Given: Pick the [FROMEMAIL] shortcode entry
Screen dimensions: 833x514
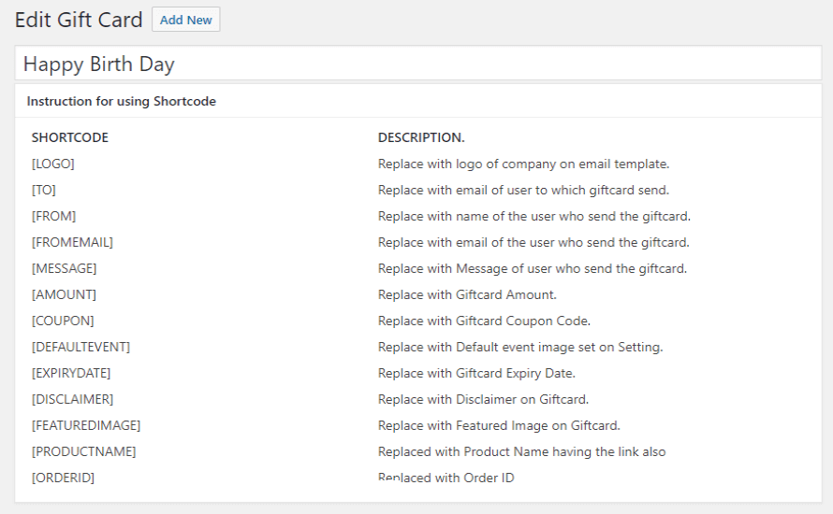Looking at the screenshot, I should point(72,242).
